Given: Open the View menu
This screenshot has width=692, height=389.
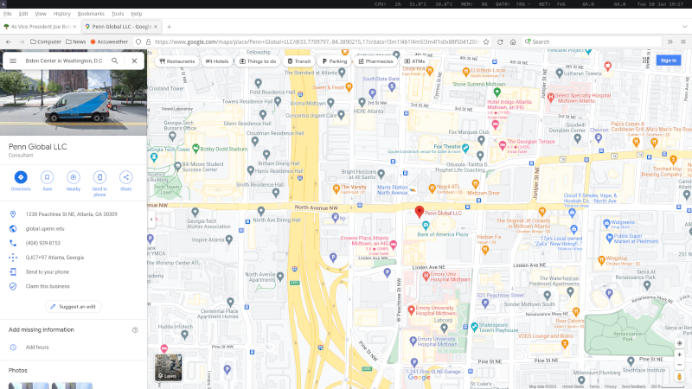Looking at the screenshot, I should (x=41, y=14).
